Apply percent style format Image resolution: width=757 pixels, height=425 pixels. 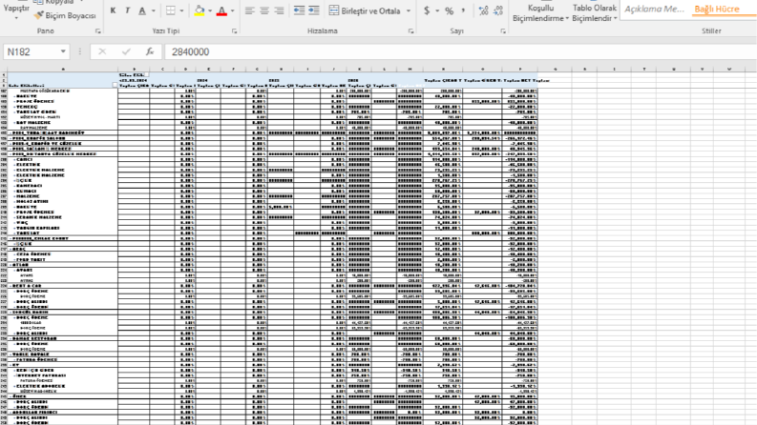449,10
